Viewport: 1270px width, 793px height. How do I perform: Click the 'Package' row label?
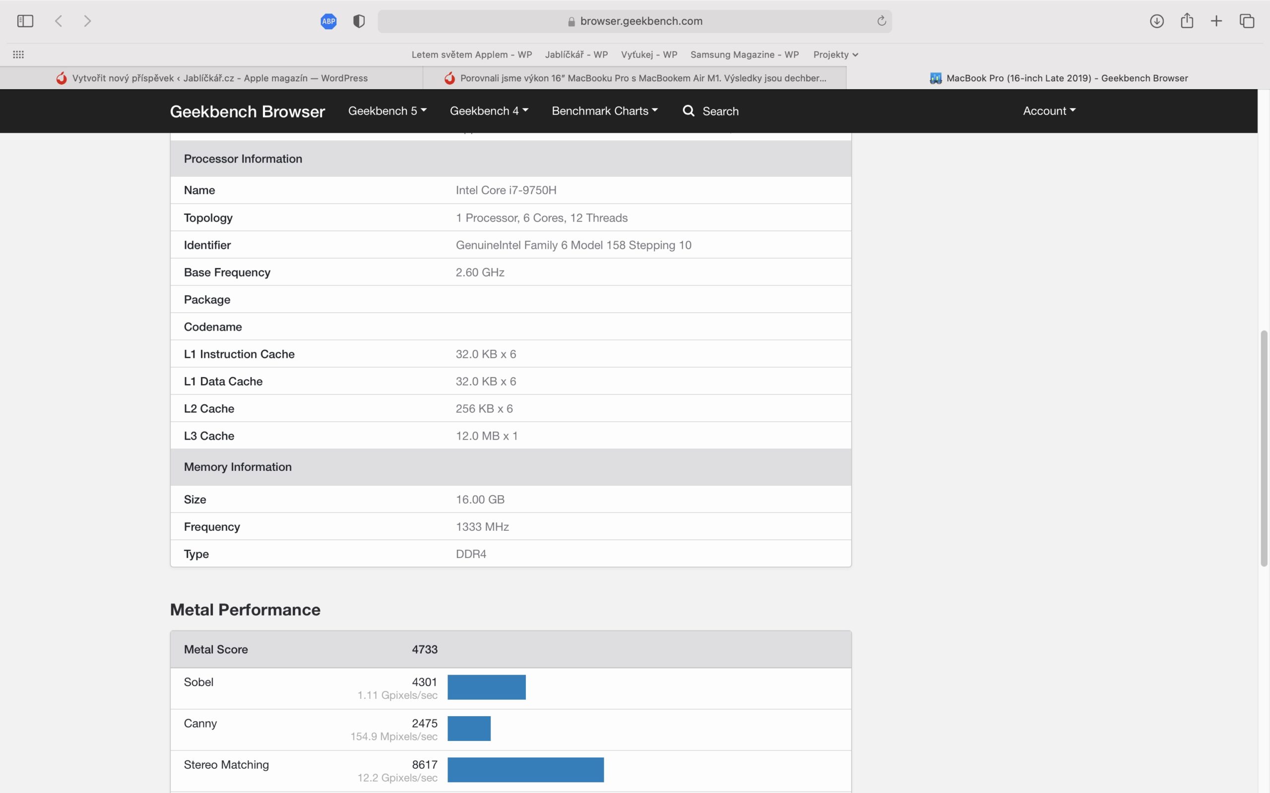tap(207, 299)
